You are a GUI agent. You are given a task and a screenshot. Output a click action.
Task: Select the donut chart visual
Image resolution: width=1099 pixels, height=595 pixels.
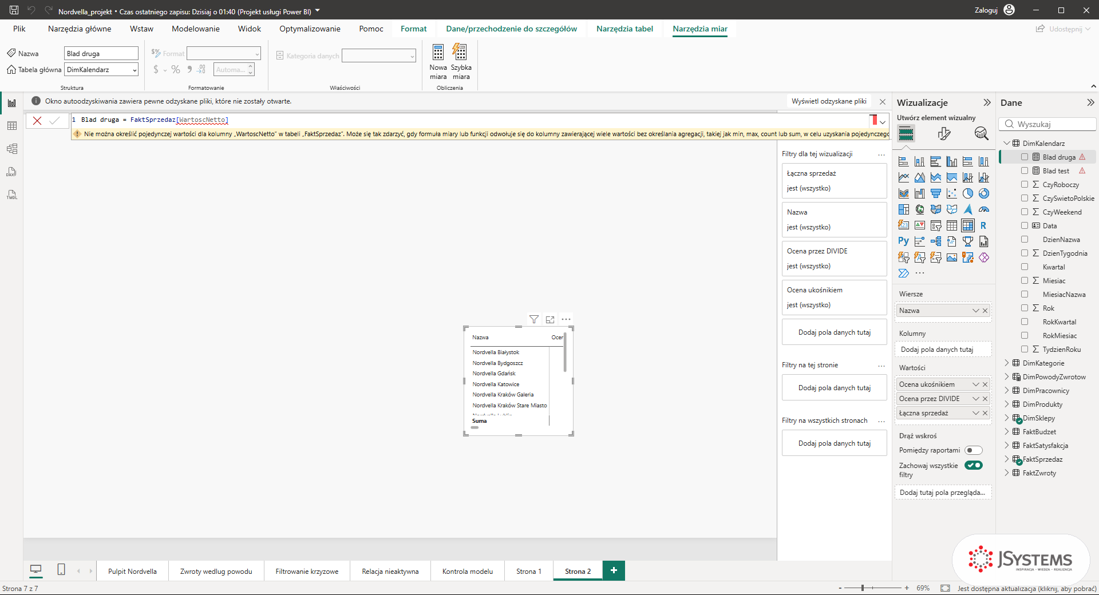pyautogui.click(x=984, y=193)
